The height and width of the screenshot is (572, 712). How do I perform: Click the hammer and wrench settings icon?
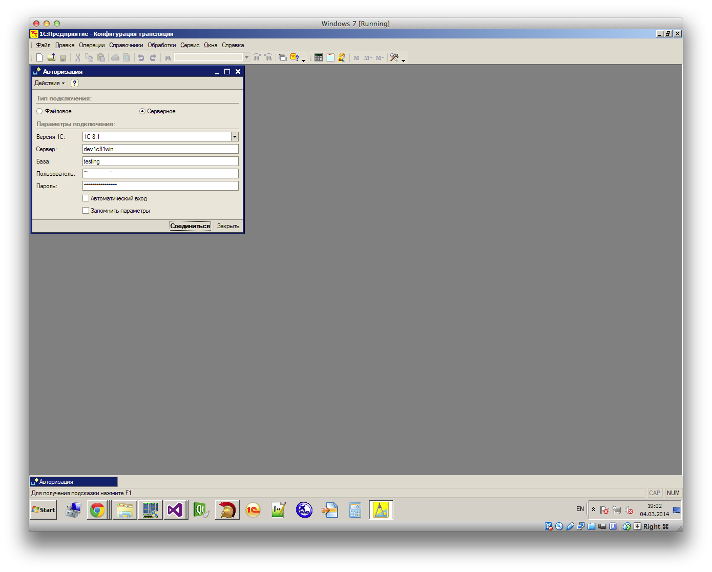pos(394,57)
